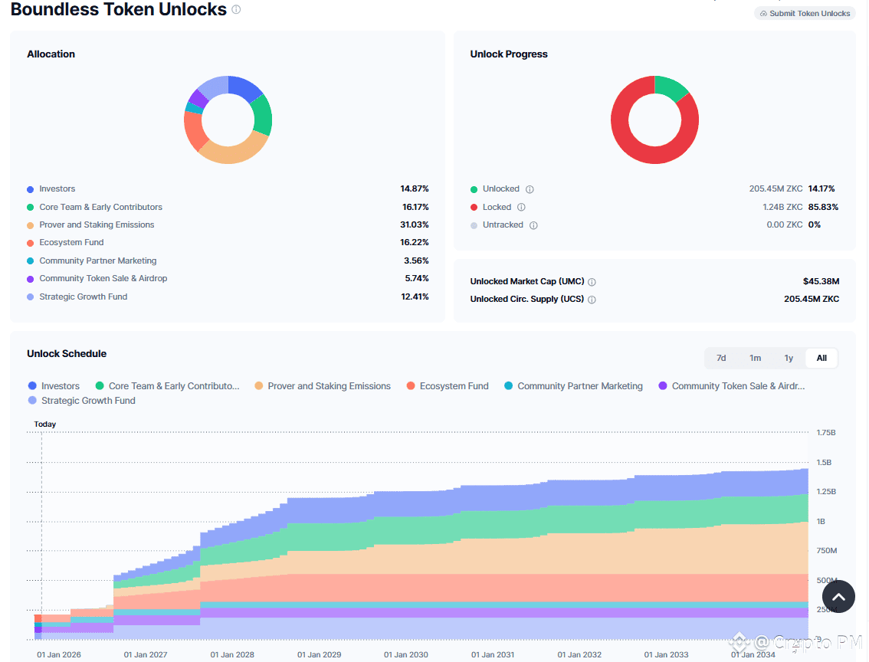Click cloud icon in Submit Token Unlocks button
Viewport: 869px width, 662px height.
point(763,13)
